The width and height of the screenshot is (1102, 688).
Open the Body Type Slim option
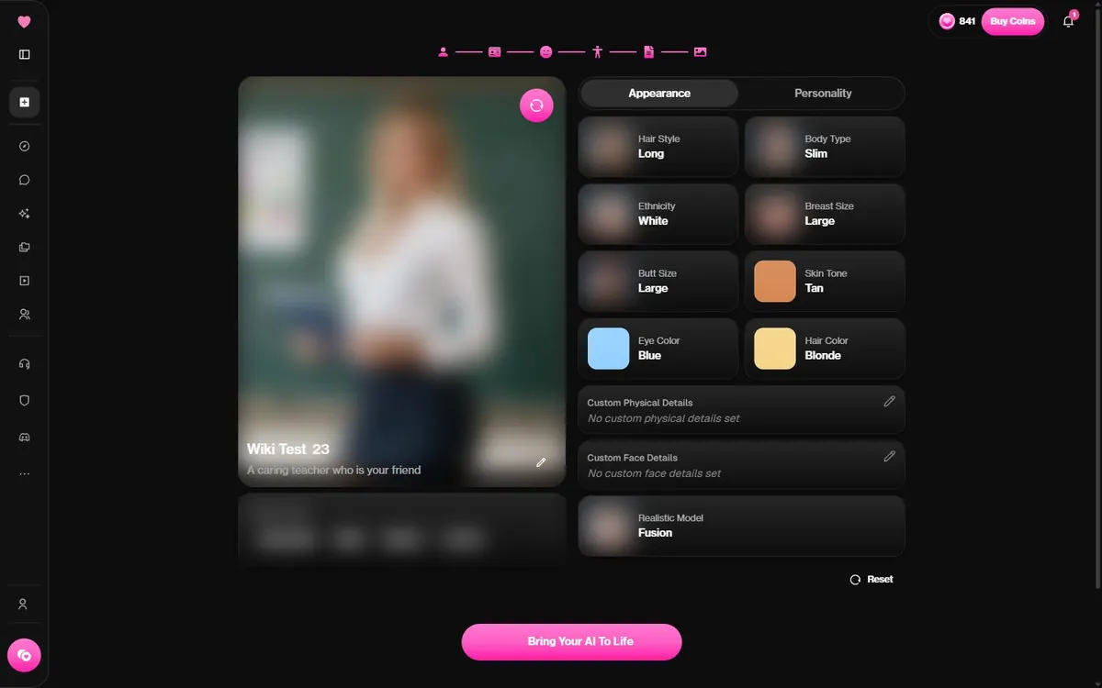[x=825, y=147]
